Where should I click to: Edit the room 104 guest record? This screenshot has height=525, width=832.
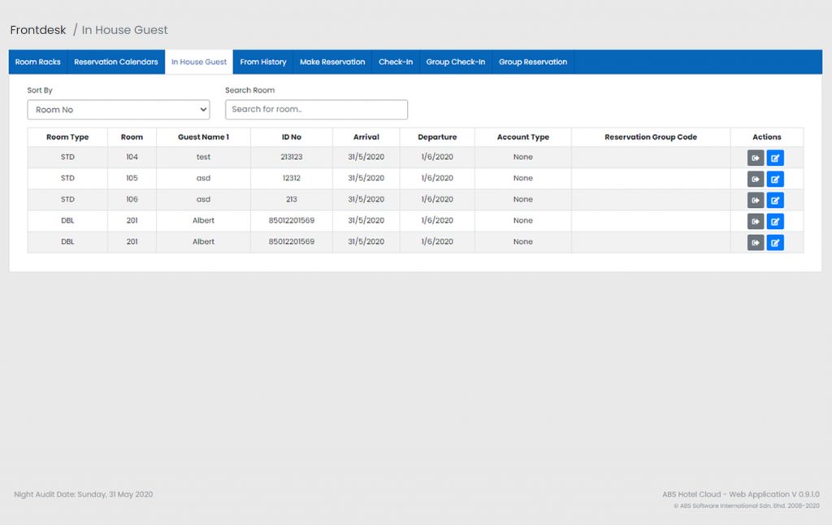click(775, 158)
